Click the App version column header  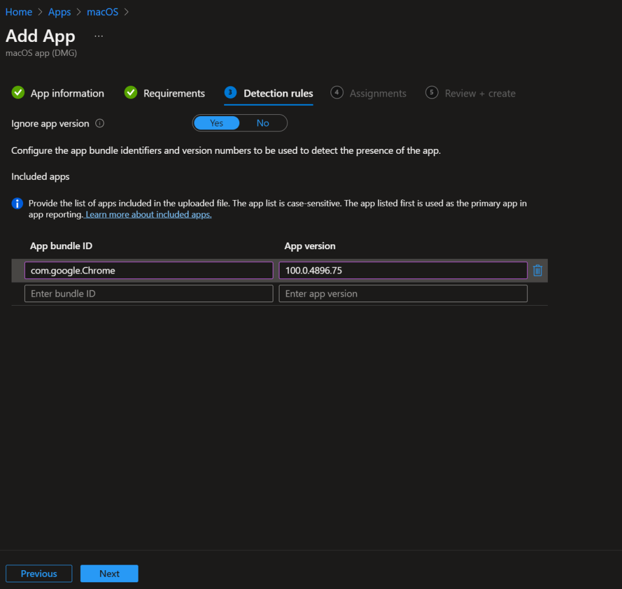coord(310,246)
